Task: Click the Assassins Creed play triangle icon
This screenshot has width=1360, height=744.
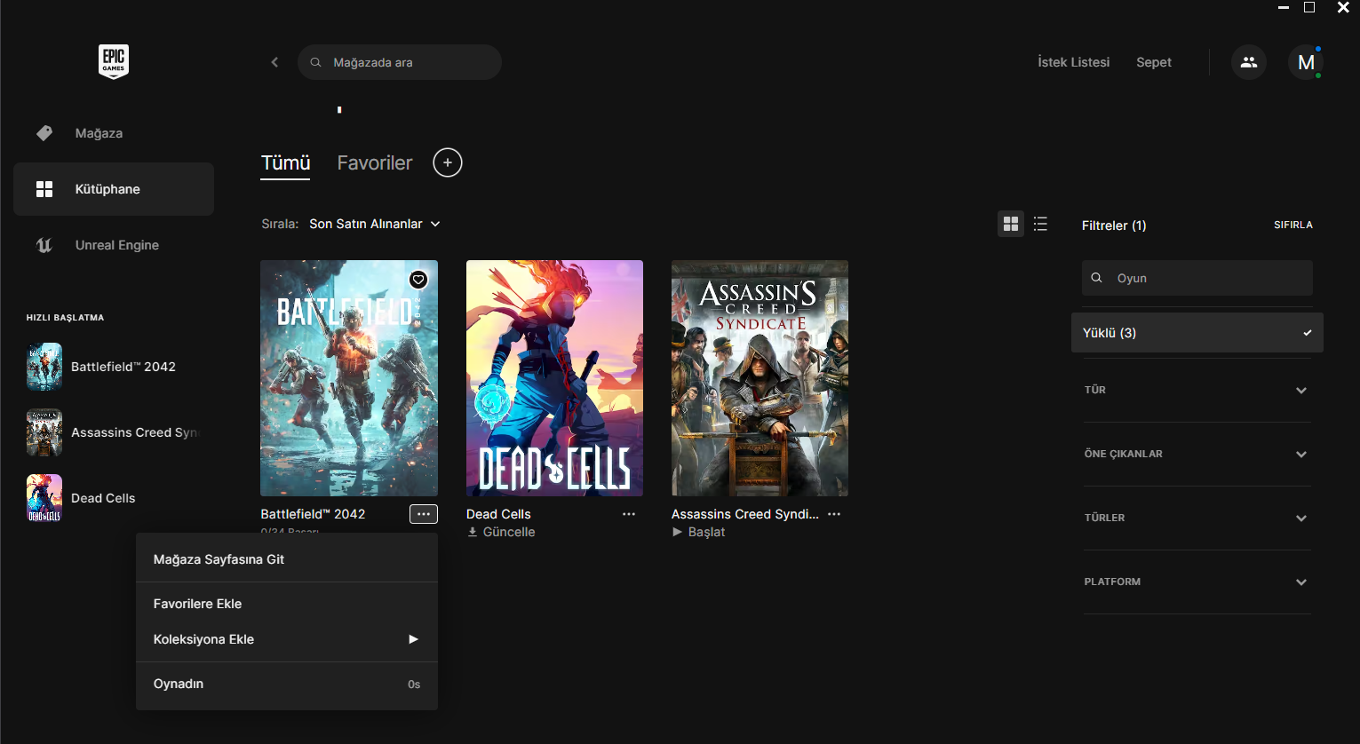Action: pyautogui.click(x=678, y=532)
